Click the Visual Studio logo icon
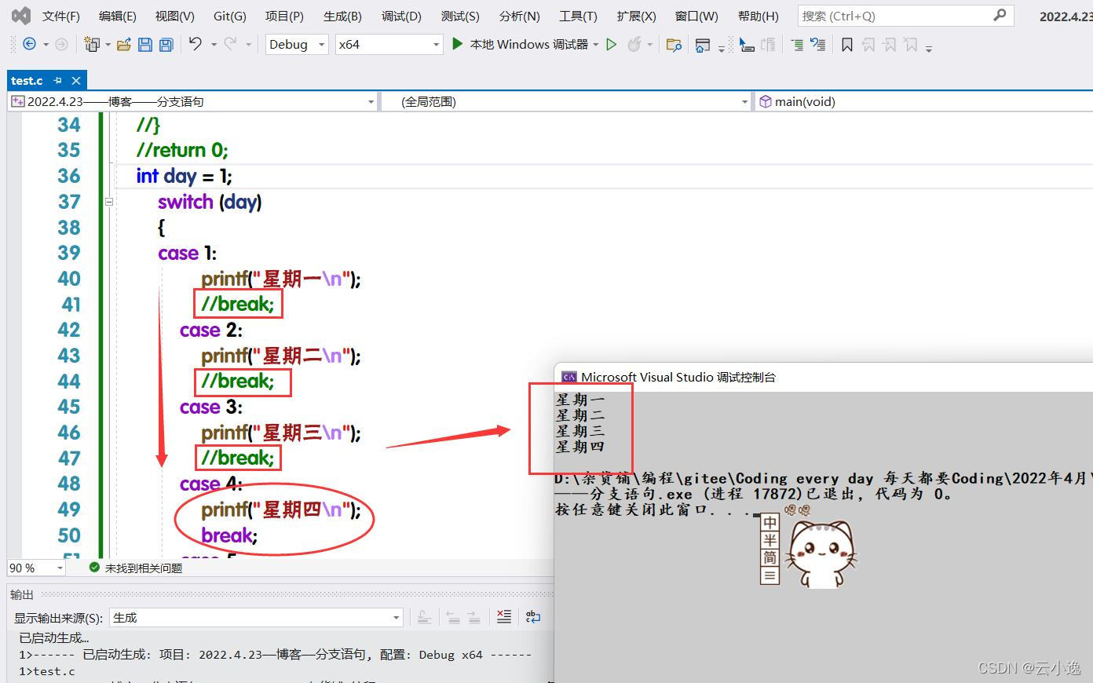 coord(20,16)
